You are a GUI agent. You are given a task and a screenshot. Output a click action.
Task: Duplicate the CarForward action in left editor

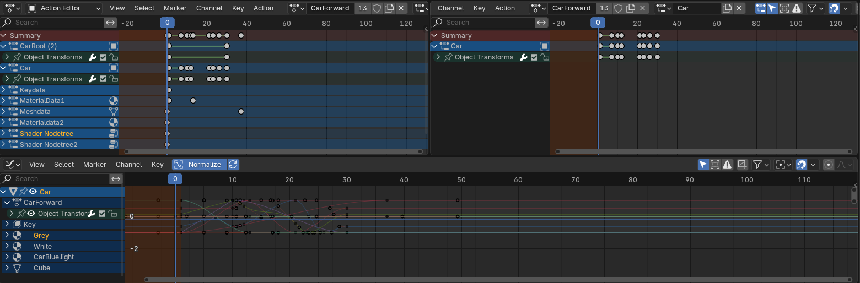pyautogui.click(x=389, y=8)
